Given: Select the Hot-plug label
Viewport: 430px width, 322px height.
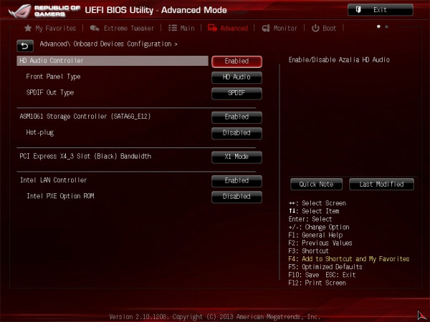Looking at the screenshot, I should [x=39, y=132].
